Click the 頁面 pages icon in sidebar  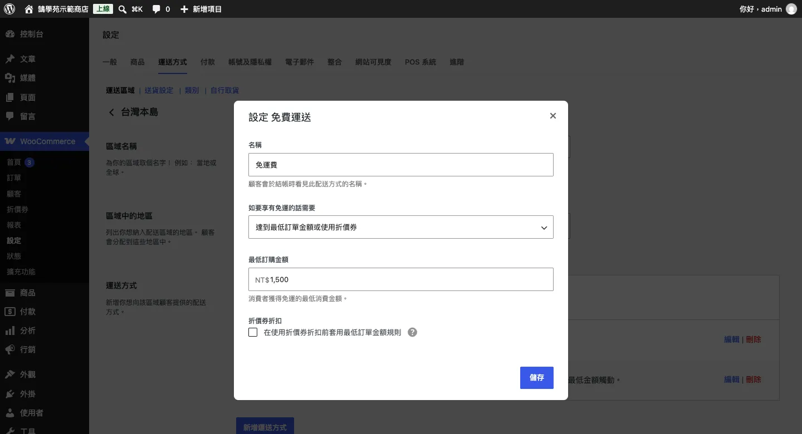coord(10,97)
